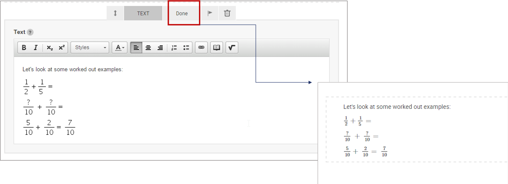Align text to the left
The width and height of the screenshot is (508, 184).
coord(136,48)
